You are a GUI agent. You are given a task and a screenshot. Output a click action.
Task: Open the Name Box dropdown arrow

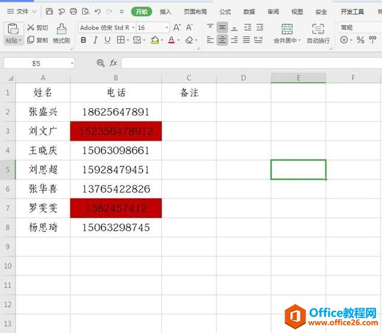[72, 63]
